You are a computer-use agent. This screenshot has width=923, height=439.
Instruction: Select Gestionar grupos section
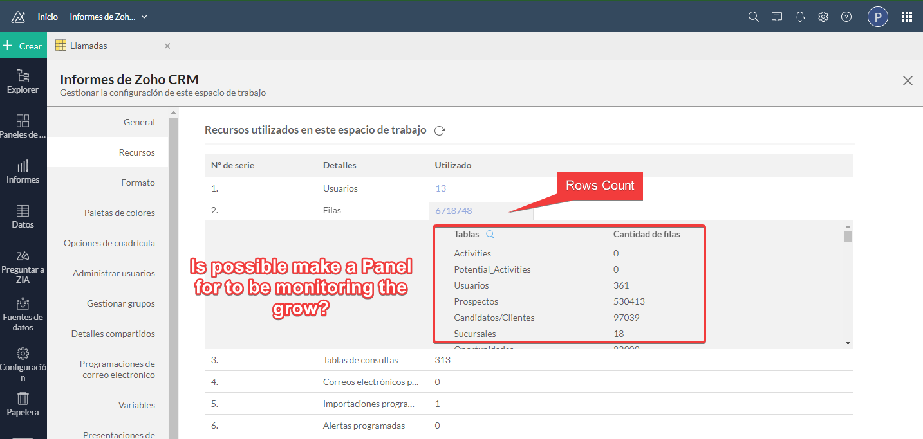[x=108, y=303]
